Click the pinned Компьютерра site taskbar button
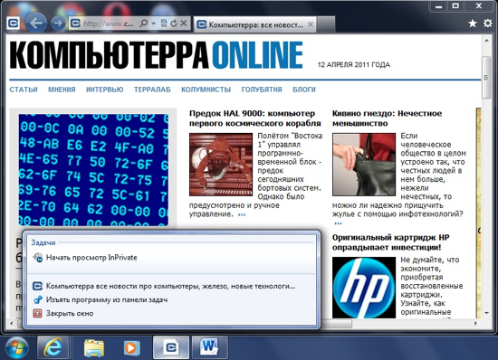The height and width of the screenshot is (360, 498). point(171,347)
